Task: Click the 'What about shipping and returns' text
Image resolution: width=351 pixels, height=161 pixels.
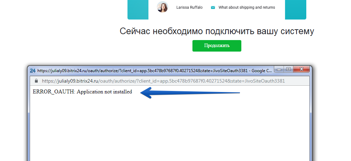Action: pos(247,7)
